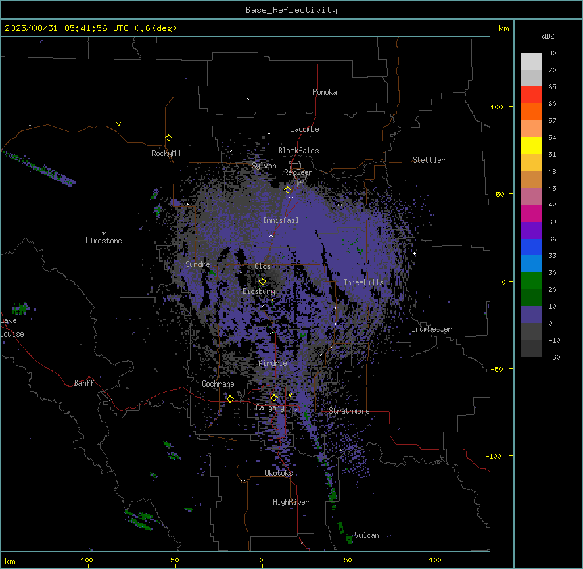Click the -30 value in dBZ legend

[x=554, y=357]
